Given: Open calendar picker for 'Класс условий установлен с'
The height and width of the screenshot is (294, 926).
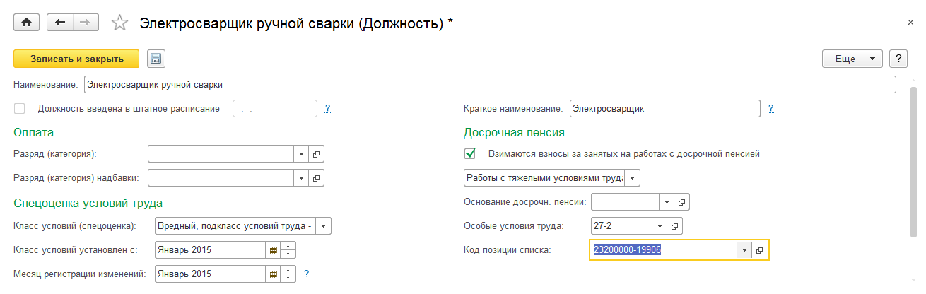Looking at the screenshot, I should (273, 249).
